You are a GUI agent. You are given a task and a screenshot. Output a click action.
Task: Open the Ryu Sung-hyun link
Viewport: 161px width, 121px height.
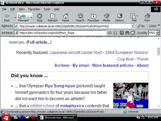[x=60, y=86]
